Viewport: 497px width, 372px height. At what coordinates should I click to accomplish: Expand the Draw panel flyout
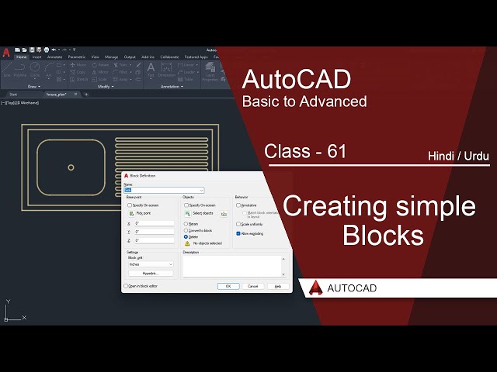click(x=34, y=86)
